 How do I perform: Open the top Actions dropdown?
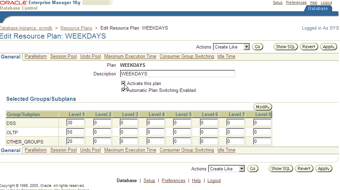[231, 47]
